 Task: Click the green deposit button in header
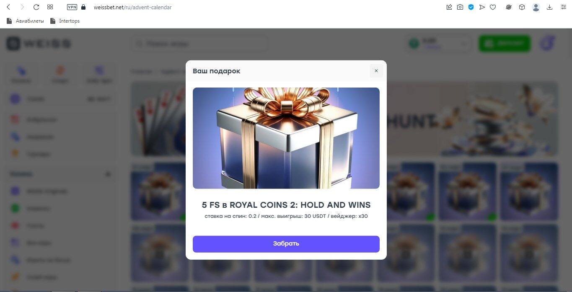point(505,44)
